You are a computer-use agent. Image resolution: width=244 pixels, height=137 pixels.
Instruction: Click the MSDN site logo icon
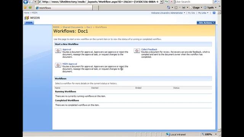[x=27, y=18]
